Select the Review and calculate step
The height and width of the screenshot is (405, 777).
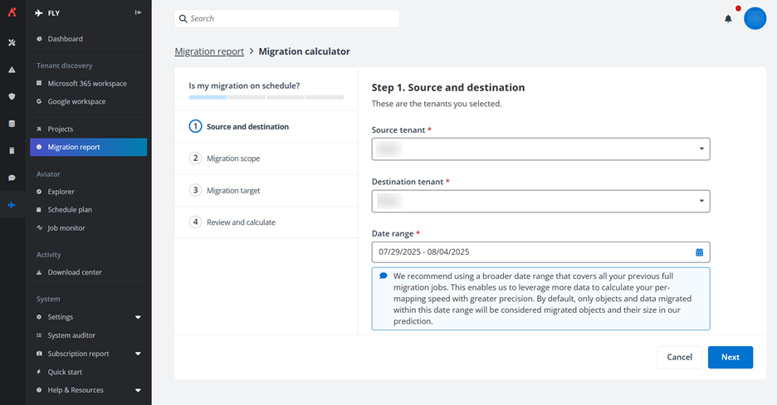(x=240, y=222)
